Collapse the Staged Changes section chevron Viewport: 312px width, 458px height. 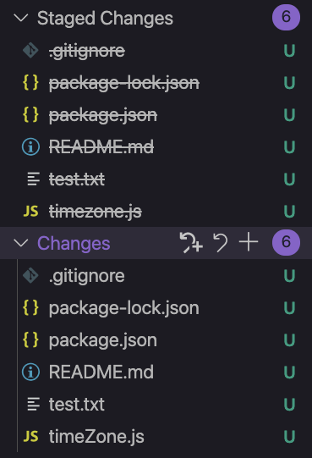(21, 18)
